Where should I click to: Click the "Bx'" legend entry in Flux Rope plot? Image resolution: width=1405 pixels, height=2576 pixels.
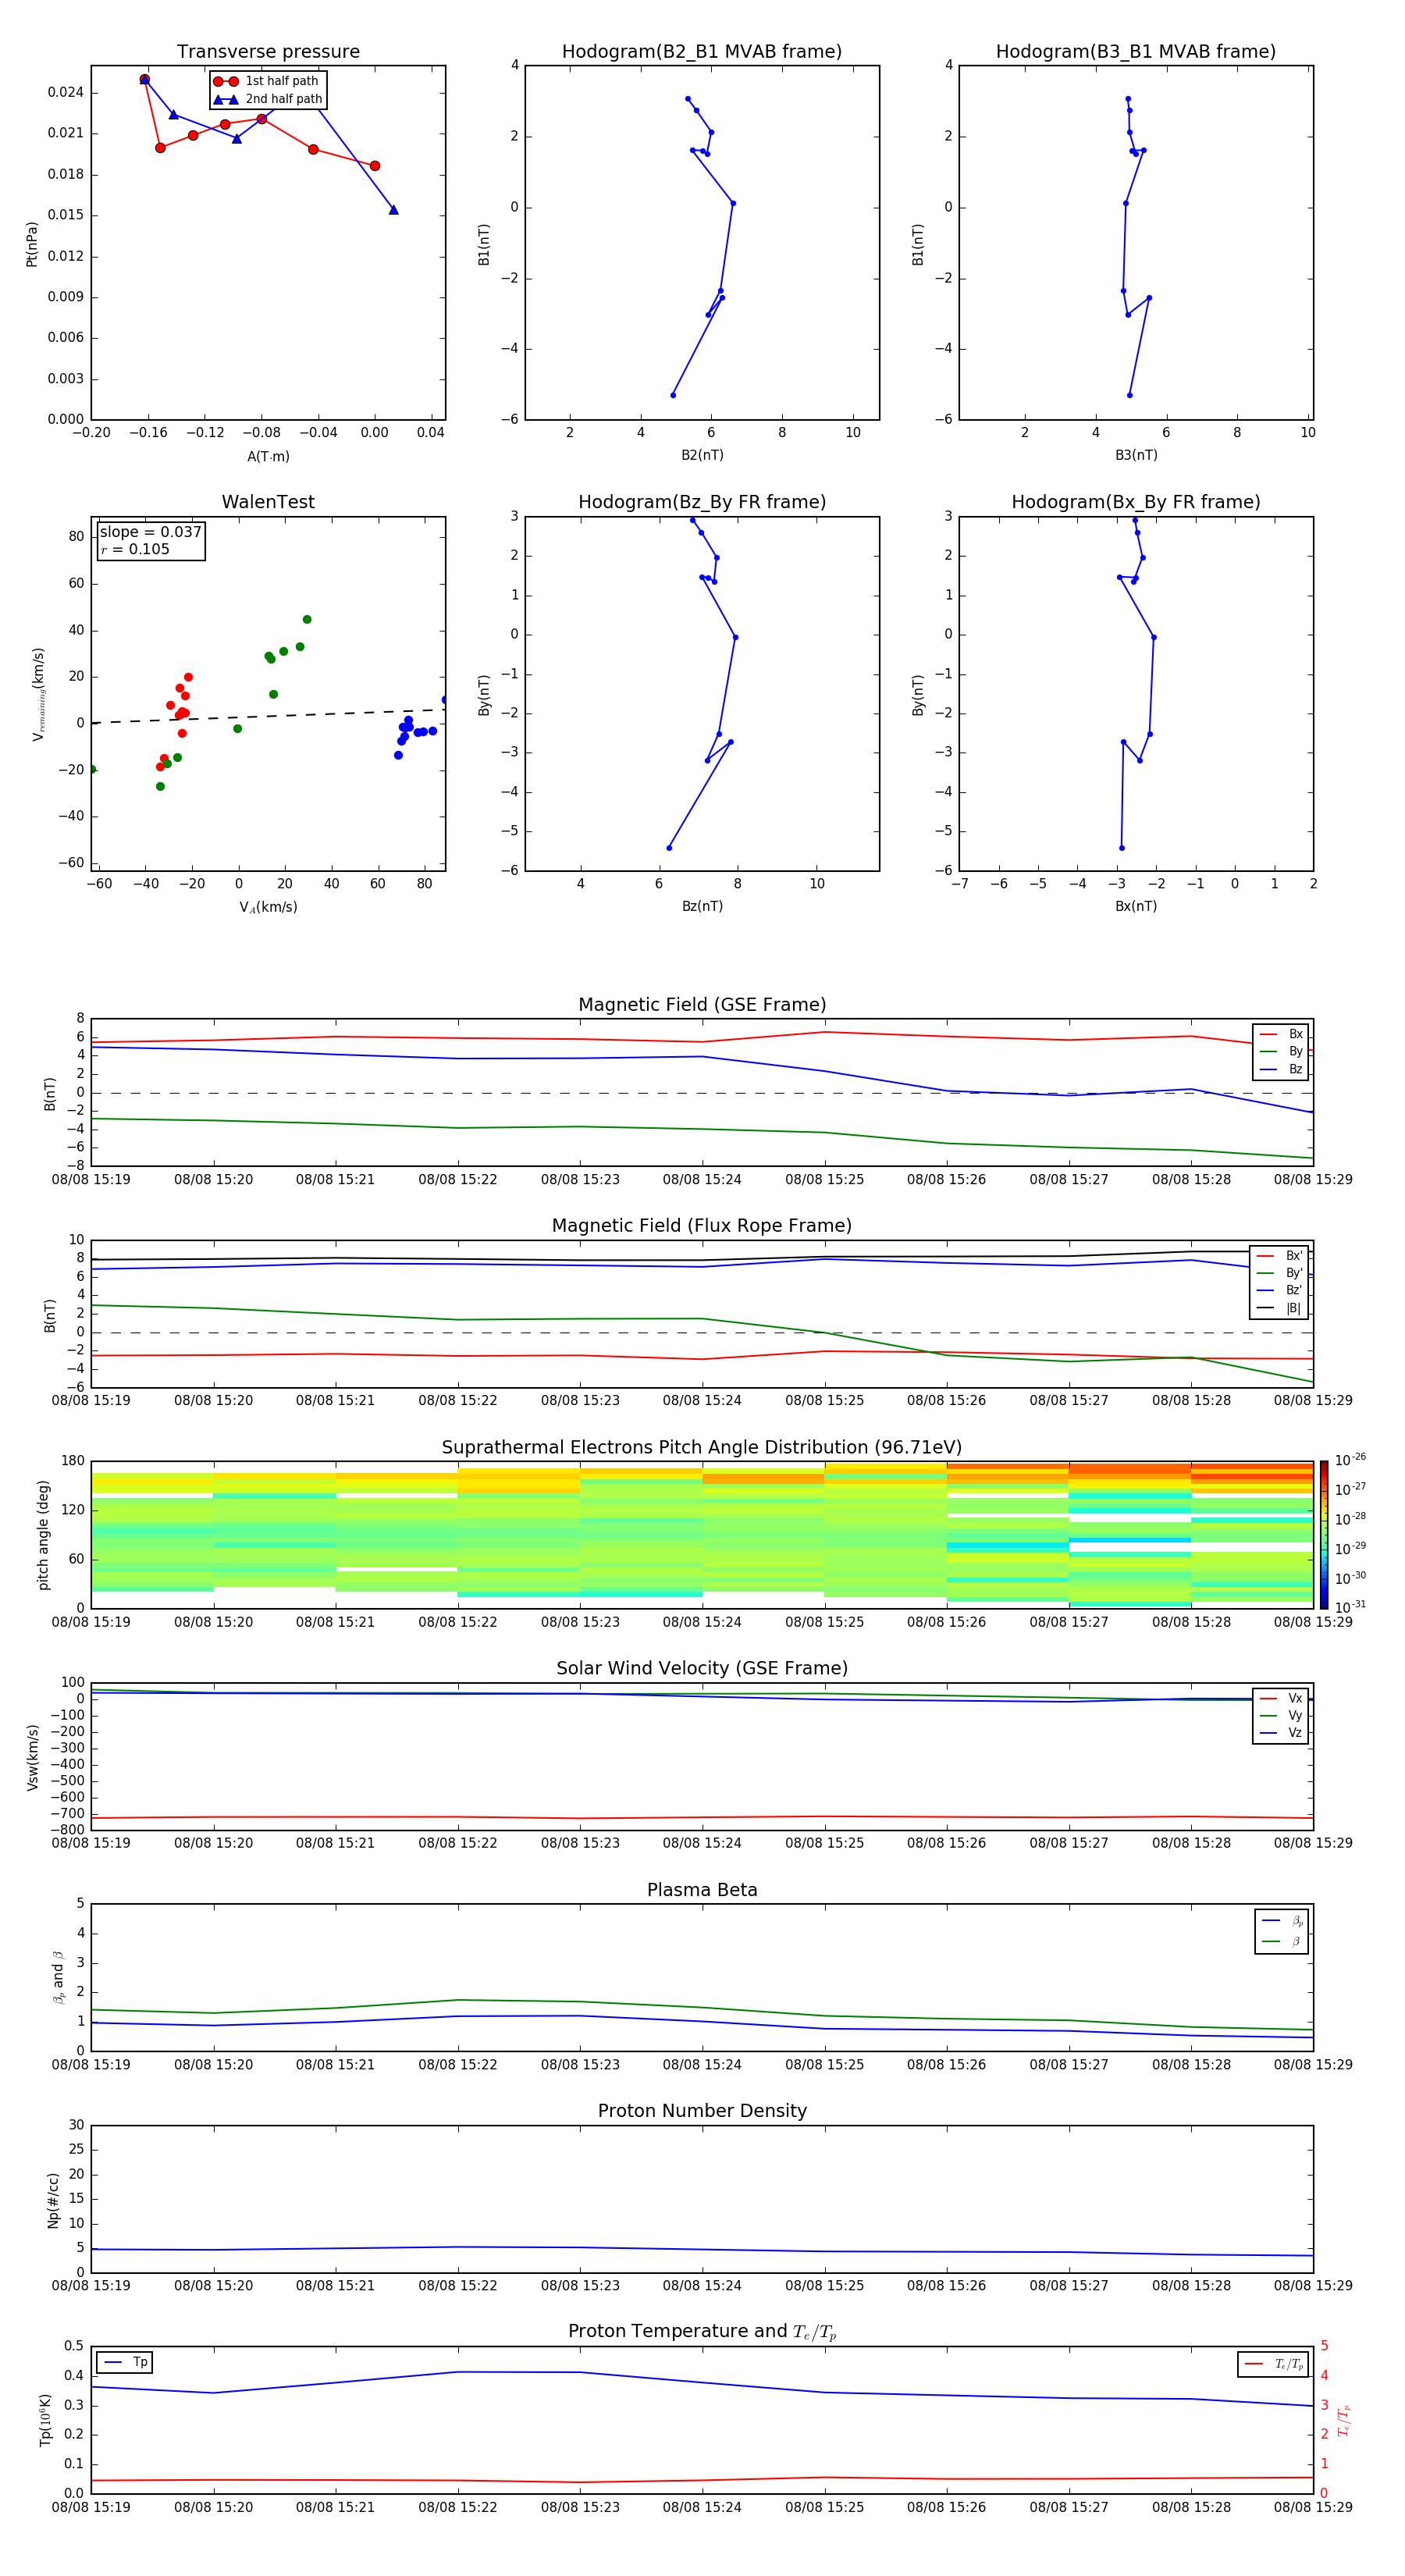click(1279, 1256)
